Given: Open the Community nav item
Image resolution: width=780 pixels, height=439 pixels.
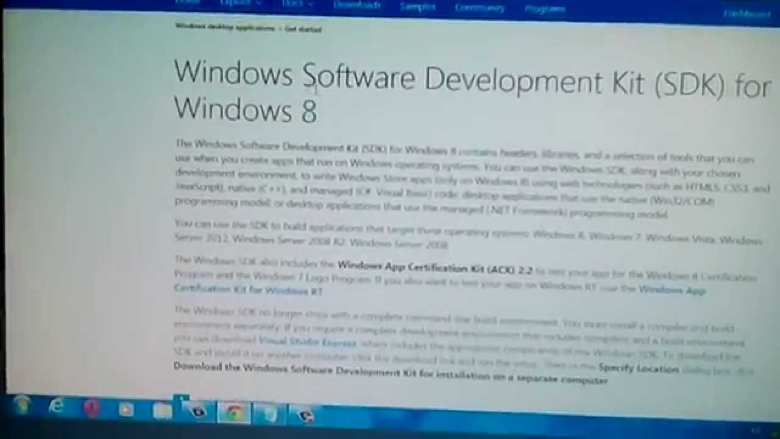Looking at the screenshot, I should [x=480, y=7].
